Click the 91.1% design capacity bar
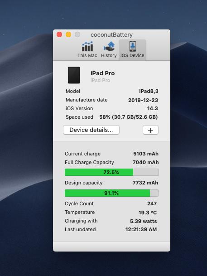The image size is (207, 276). click(112, 193)
